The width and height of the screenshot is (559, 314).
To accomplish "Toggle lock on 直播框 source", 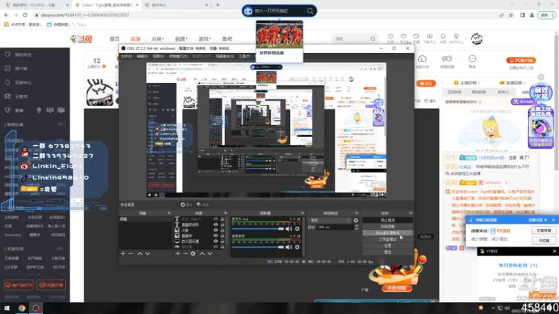I will (x=222, y=236).
